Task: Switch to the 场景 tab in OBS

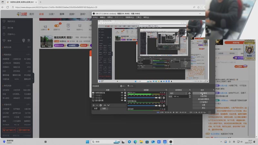Action: click(x=104, y=109)
